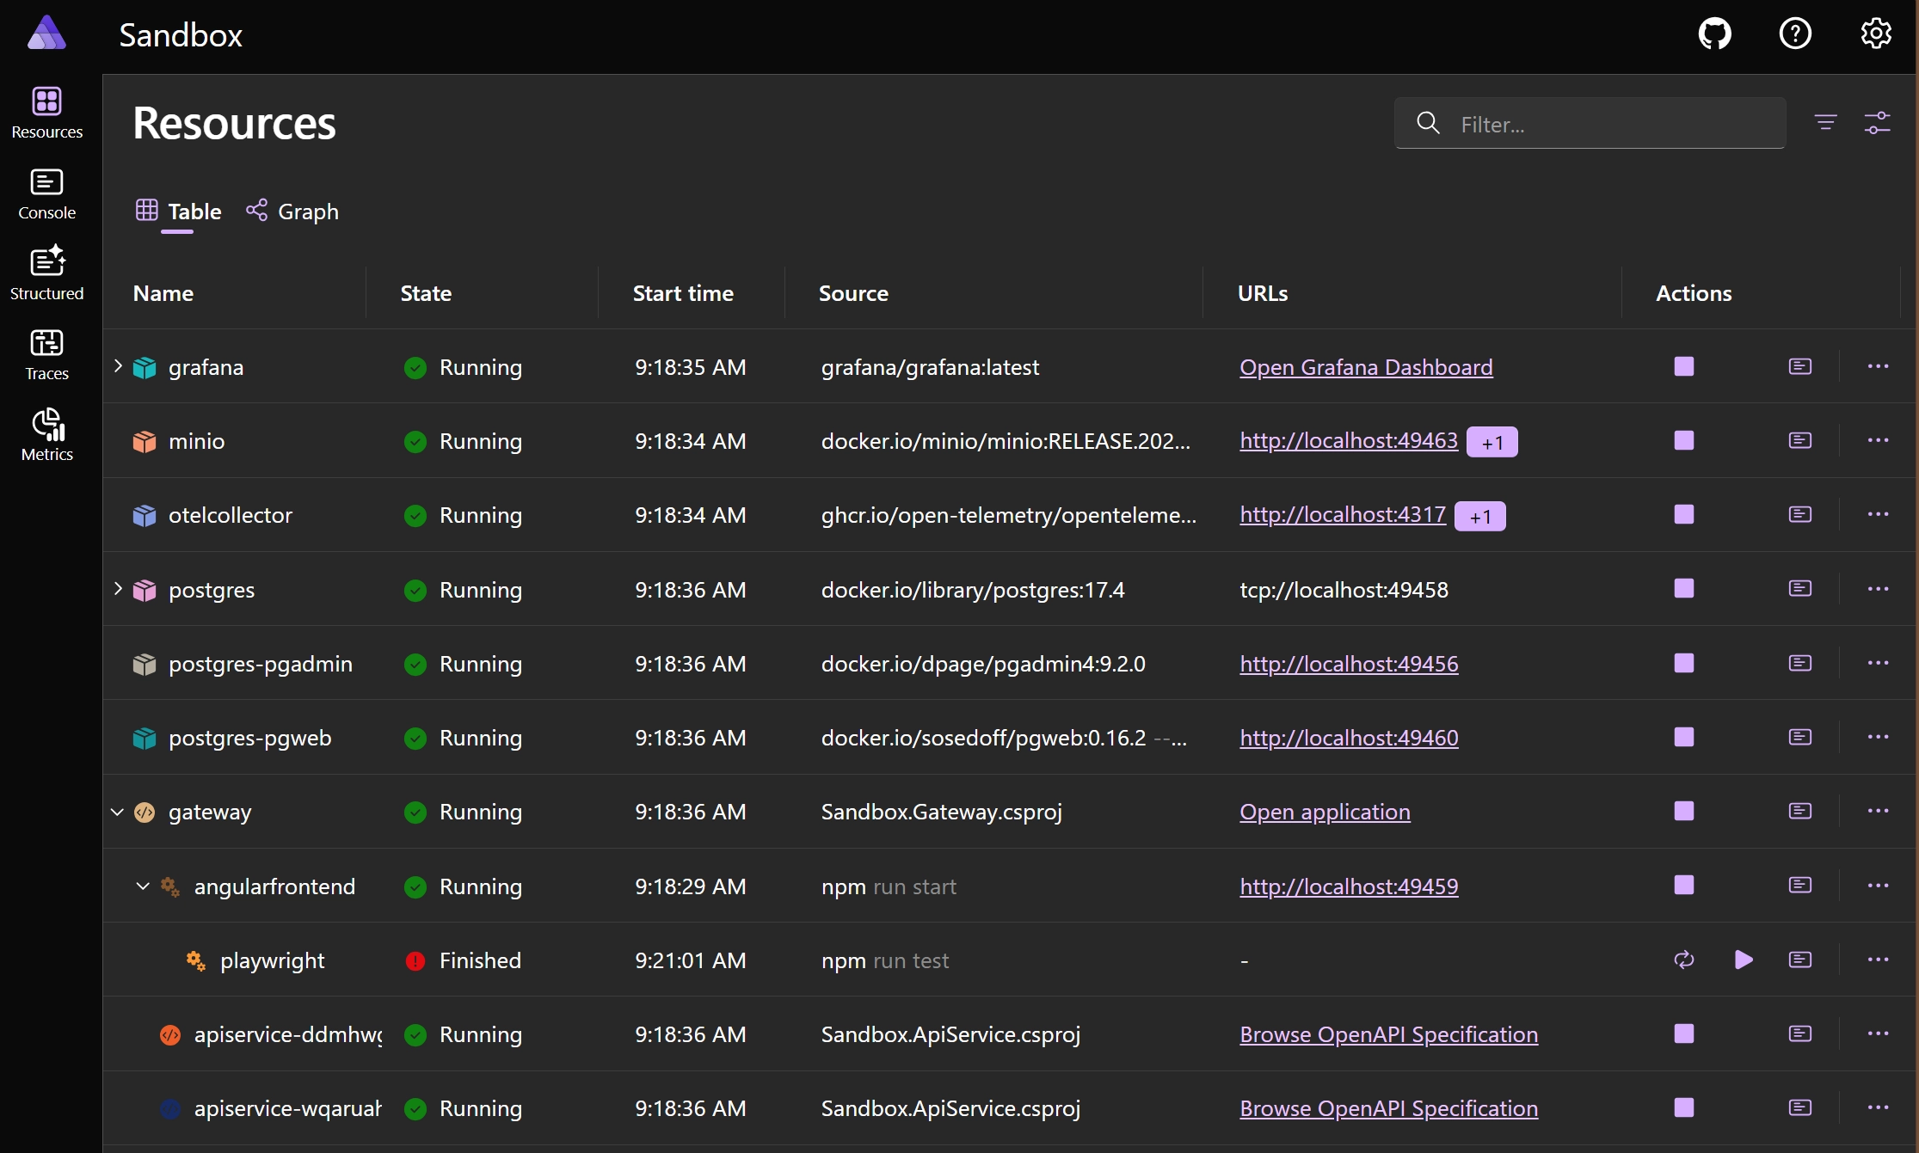Open the pgweb http://localhost:49460 link

tap(1349, 738)
